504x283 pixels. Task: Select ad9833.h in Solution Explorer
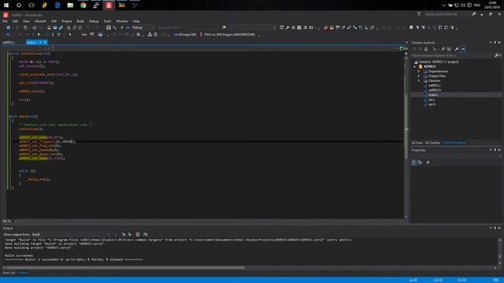coord(434,90)
